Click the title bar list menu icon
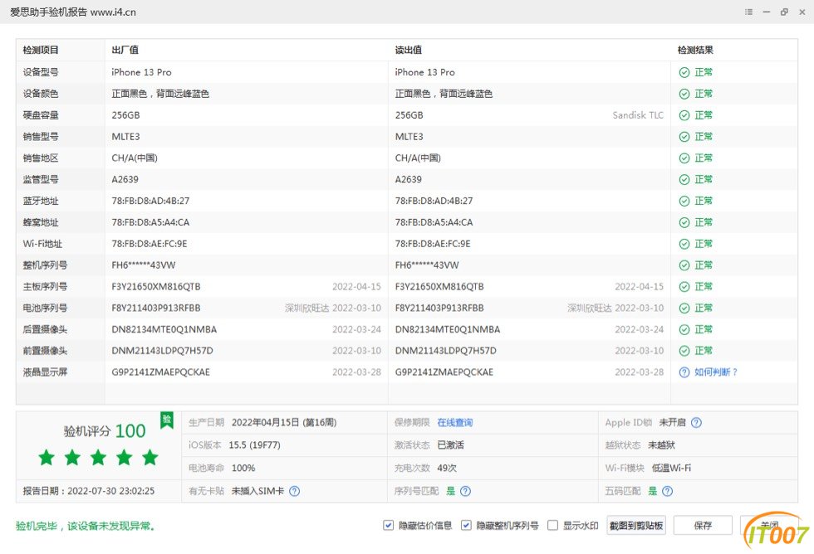814x554 pixels. tap(748, 12)
